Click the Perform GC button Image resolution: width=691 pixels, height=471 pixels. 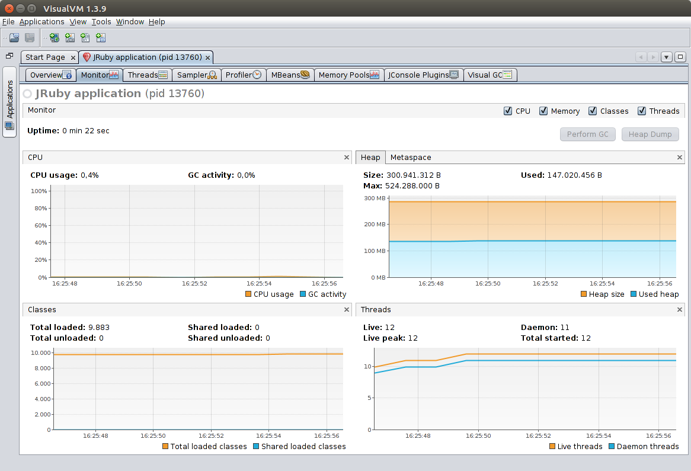587,134
